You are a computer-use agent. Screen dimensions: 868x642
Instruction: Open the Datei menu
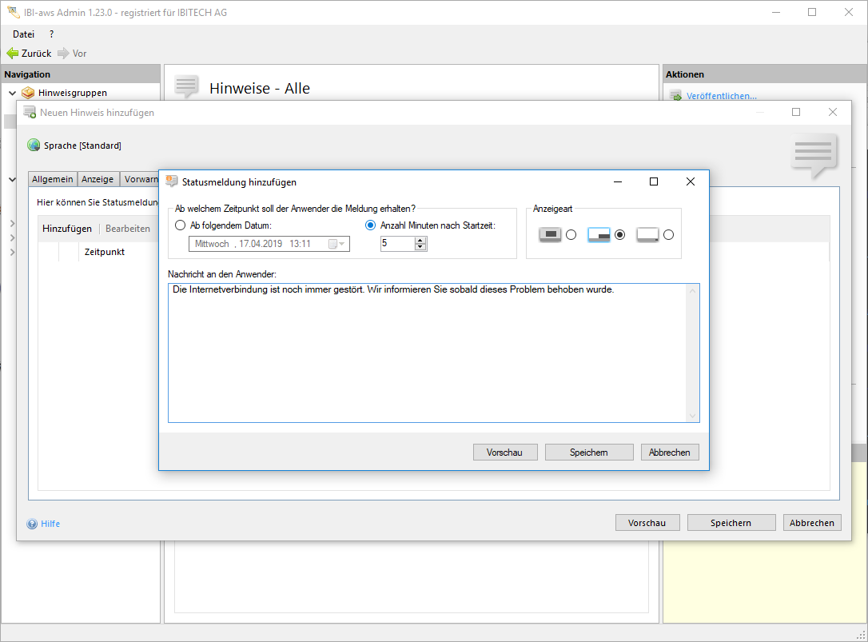[x=24, y=34]
